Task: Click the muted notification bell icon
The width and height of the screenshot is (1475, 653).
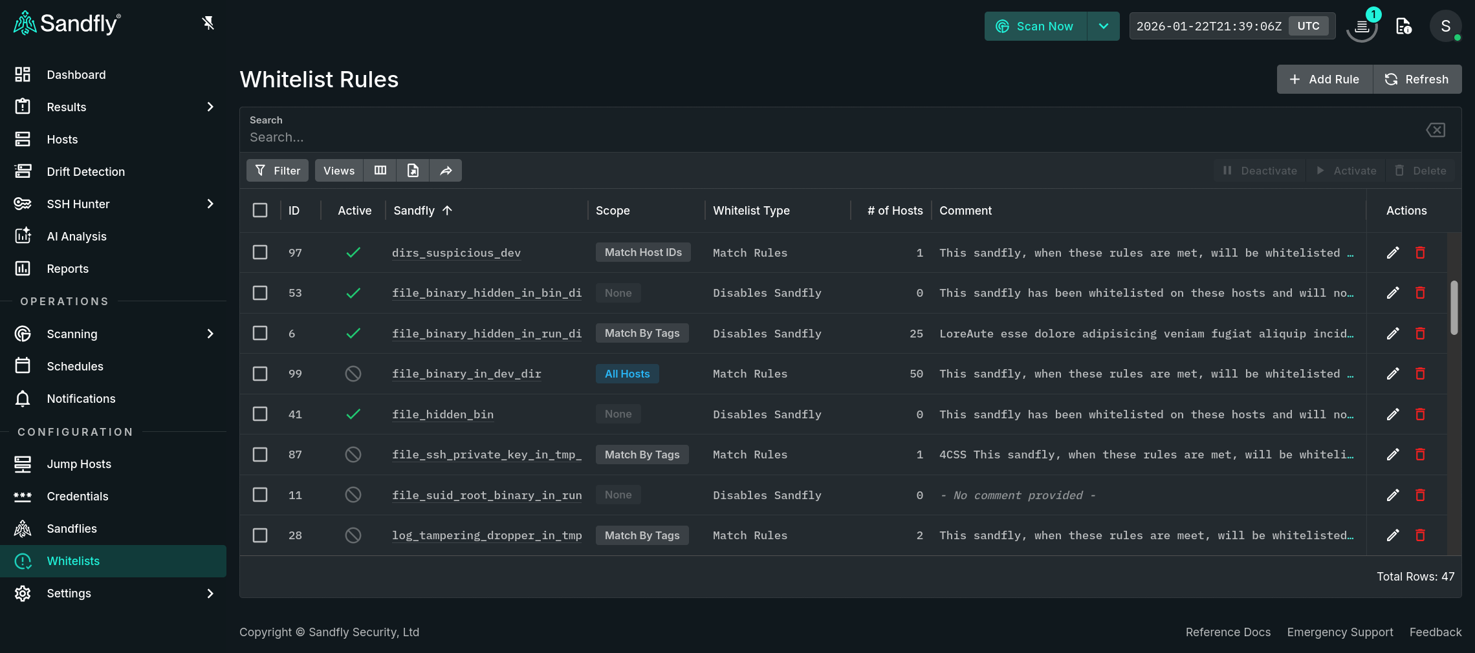Action: pyautogui.click(x=208, y=23)
